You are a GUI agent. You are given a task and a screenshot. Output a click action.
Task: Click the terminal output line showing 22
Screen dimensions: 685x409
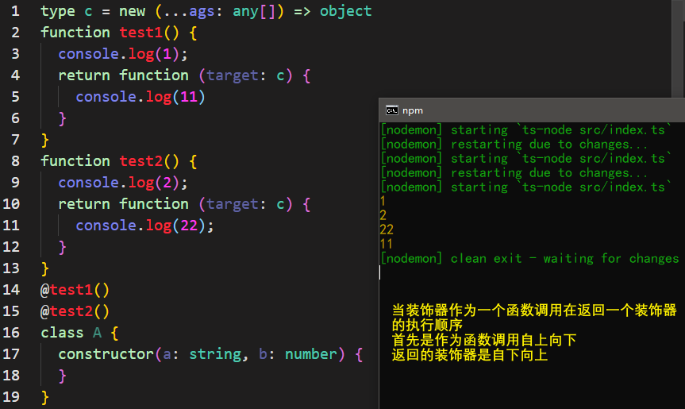(x=387, y=230)
